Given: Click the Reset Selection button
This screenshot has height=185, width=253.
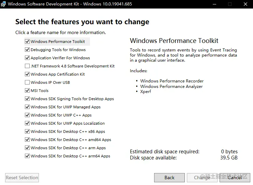Looking at the screenshot, I should click(x=22, y=178).
